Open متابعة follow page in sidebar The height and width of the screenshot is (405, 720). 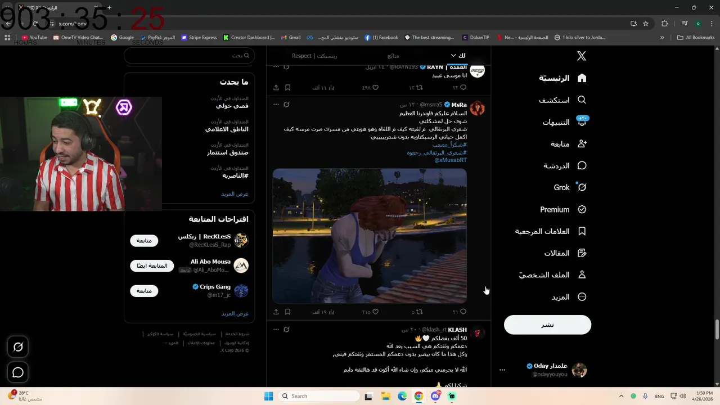click(x=569, y=144)
